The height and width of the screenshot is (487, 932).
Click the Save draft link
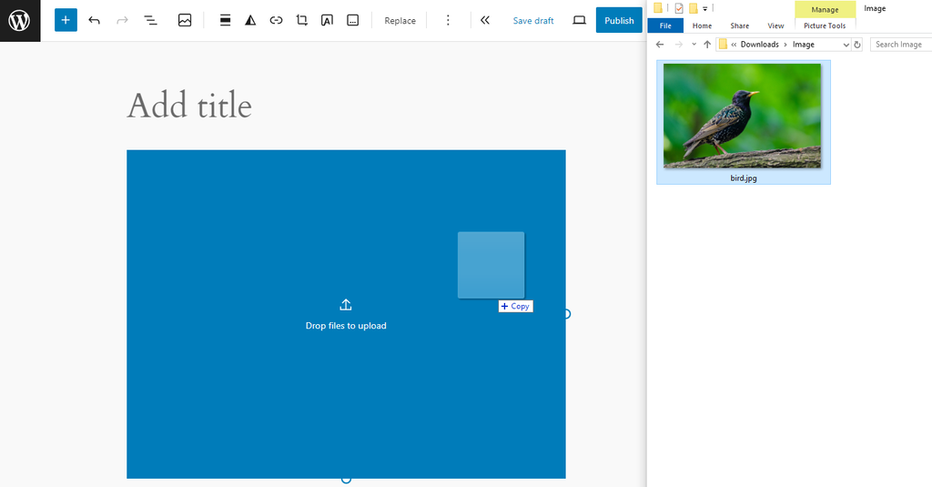click(x=532, y=20)
